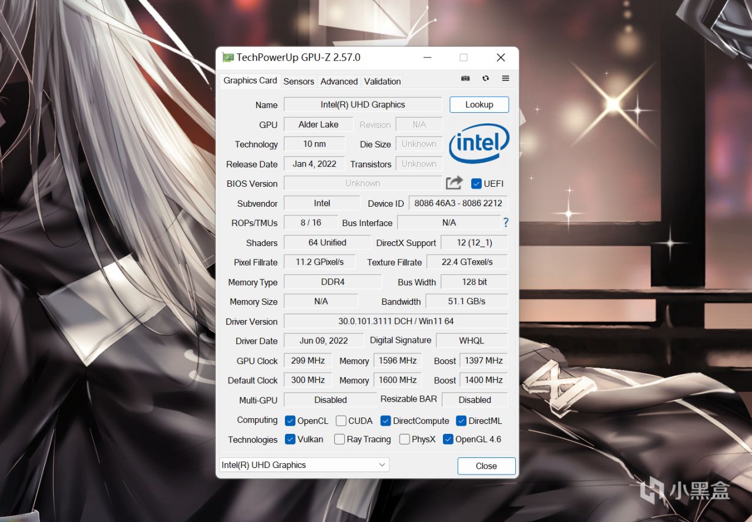Screen dimensions: 752x522
Task: Click the refresh icon in GPU-Z toolbar
Action: point(485,79)
